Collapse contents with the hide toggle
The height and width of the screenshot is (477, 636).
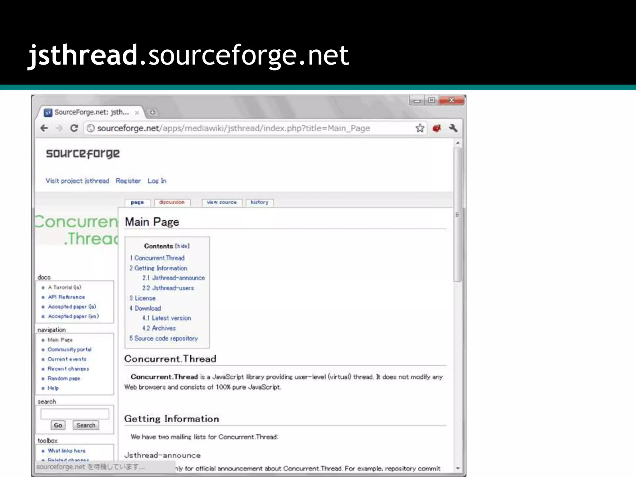182,246
